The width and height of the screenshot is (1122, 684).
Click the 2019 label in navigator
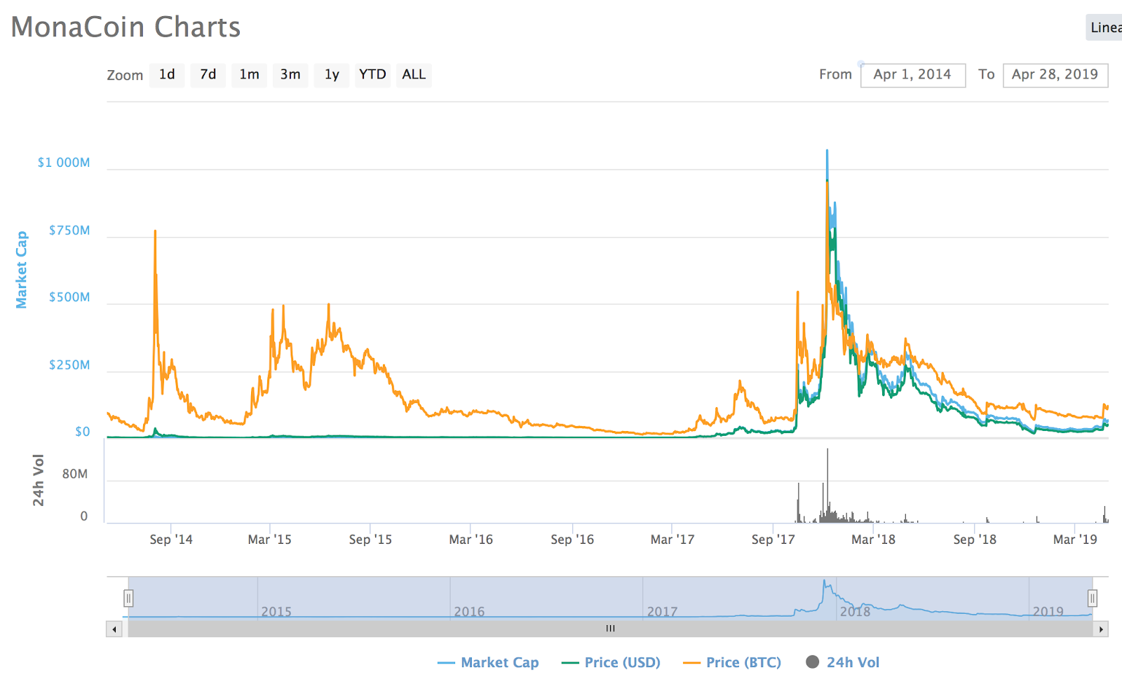[1048, 612]
